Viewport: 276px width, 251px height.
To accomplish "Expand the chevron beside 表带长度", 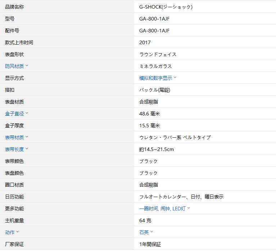I will point(27,149).
